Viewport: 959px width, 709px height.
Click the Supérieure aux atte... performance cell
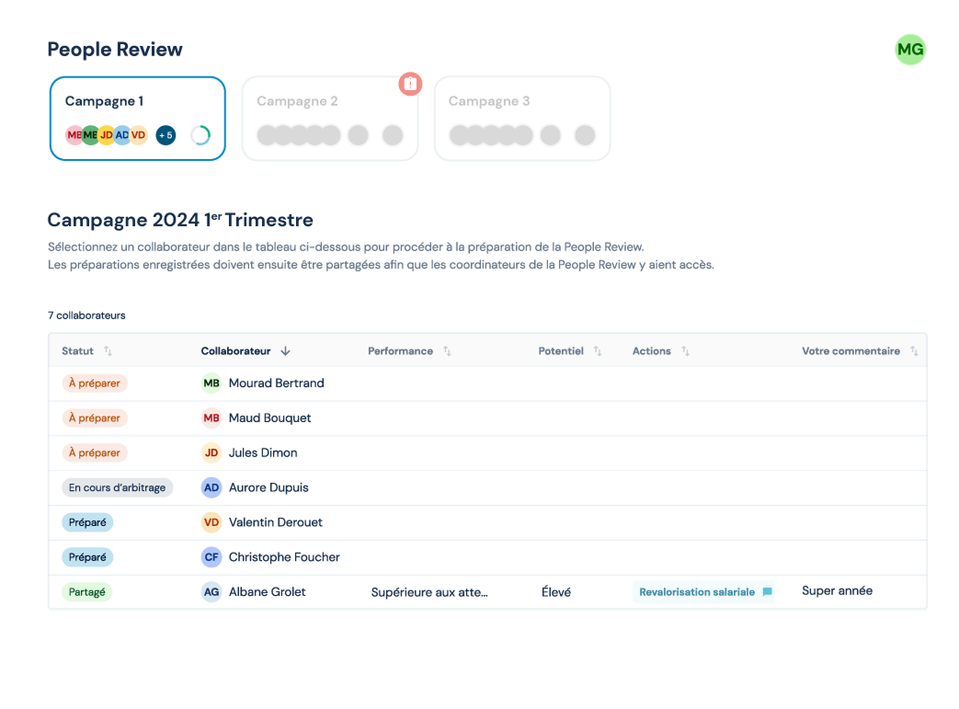[x=429, y=593]
